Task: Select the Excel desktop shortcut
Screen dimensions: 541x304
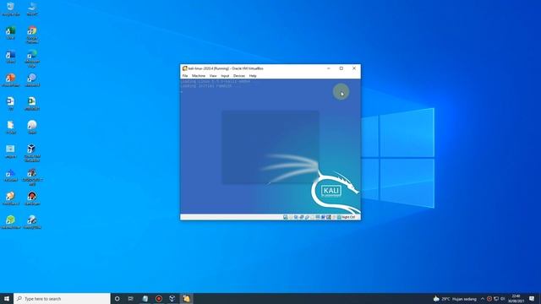Action: [11, 33]
